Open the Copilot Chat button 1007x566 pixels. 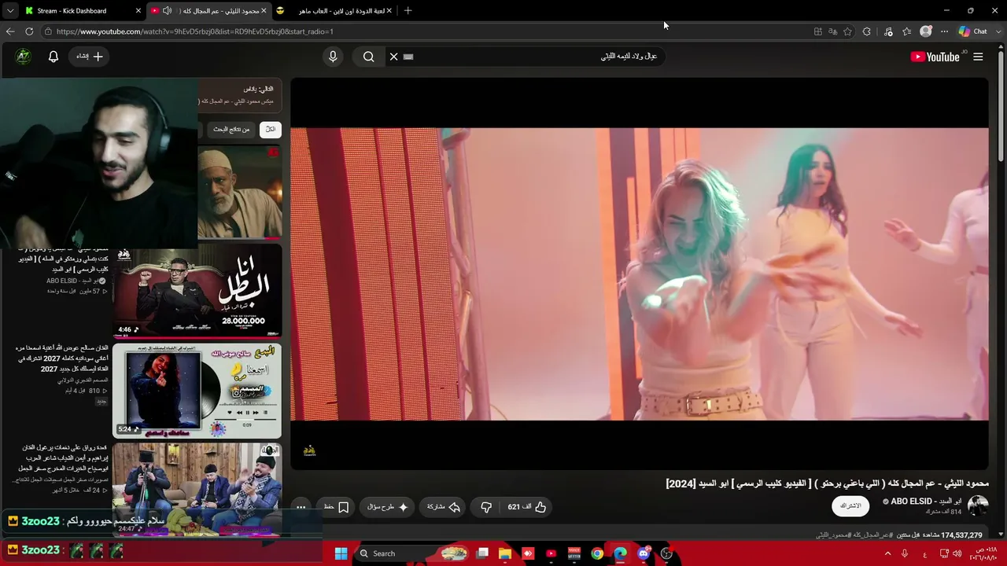point(973,31)
